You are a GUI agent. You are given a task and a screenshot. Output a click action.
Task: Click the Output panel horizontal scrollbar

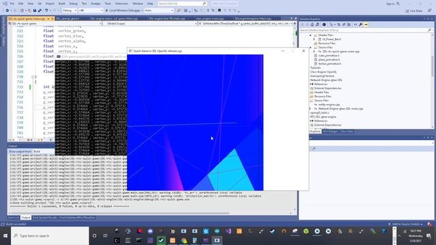(x=120, y=213)
